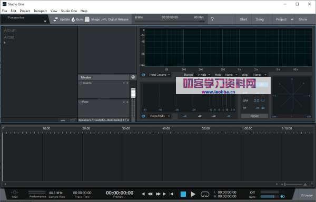Image resolution: width=316 pixels, height=202 pixels.
Task: Click the Speakers / Headphones output selector
Action: click(x=104, y=120)
